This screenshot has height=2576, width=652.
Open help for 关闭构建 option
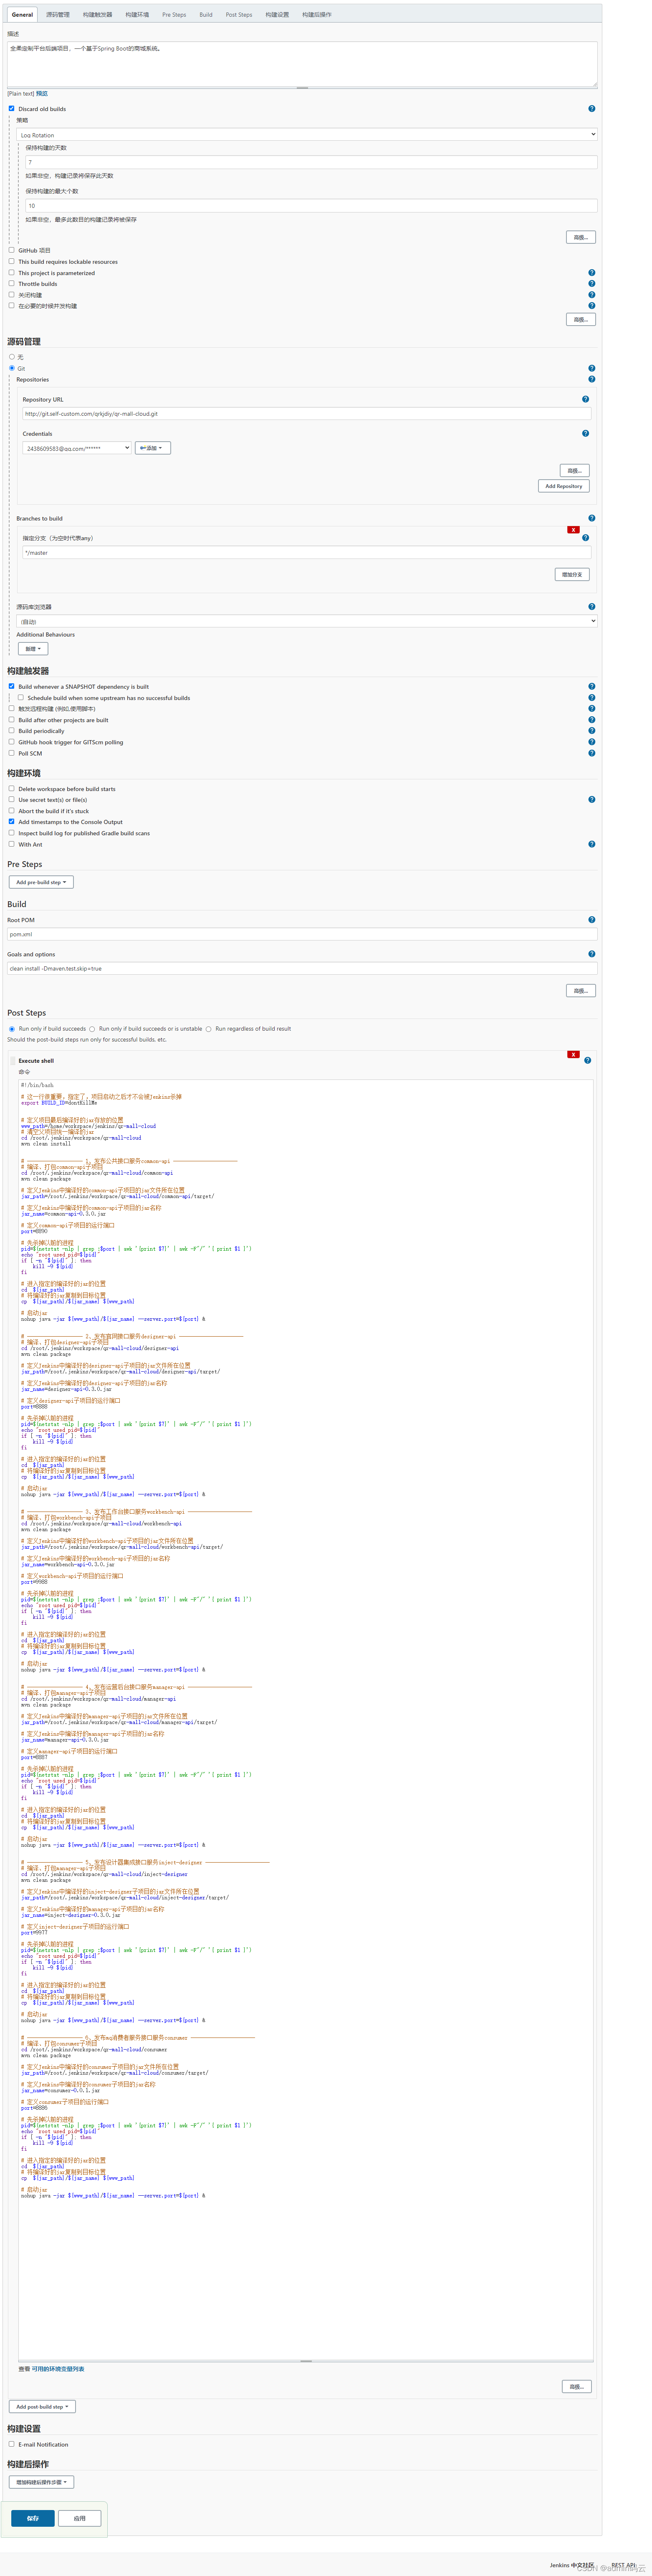click(x=591, y=295)
